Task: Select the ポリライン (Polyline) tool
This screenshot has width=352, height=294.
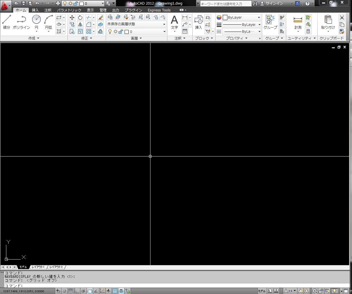Action: point(22,22)
